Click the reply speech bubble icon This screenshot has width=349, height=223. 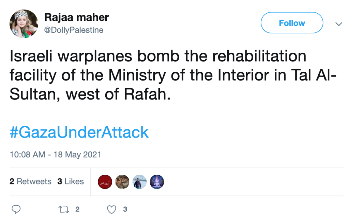pyautogui.click(x=16, y=209)
